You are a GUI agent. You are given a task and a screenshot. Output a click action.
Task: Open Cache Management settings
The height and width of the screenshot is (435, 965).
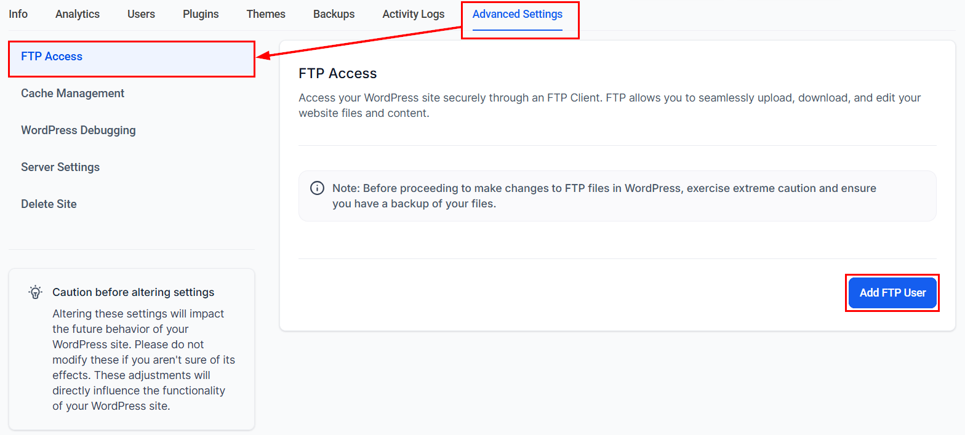(73, 94)
